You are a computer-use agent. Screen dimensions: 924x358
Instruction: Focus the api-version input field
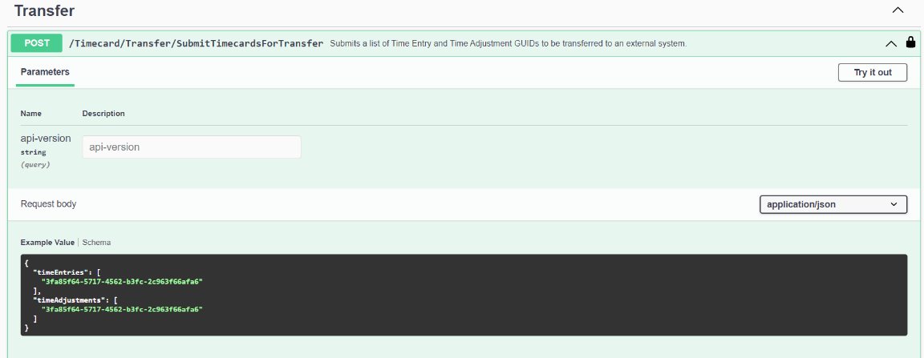click(192, 147)
